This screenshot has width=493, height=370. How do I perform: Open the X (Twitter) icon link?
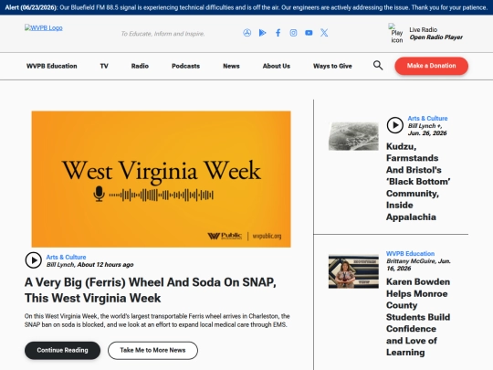(x=324, y=33)
